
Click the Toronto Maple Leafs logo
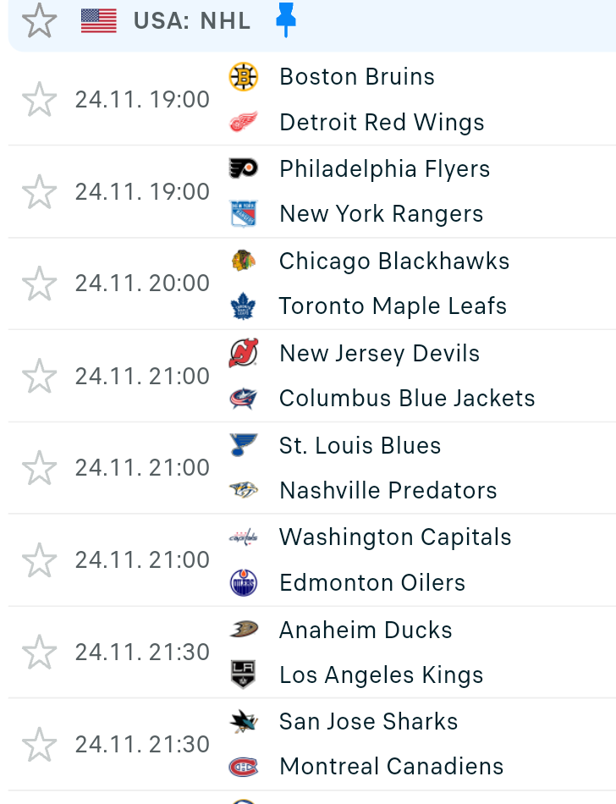point(244,306)
